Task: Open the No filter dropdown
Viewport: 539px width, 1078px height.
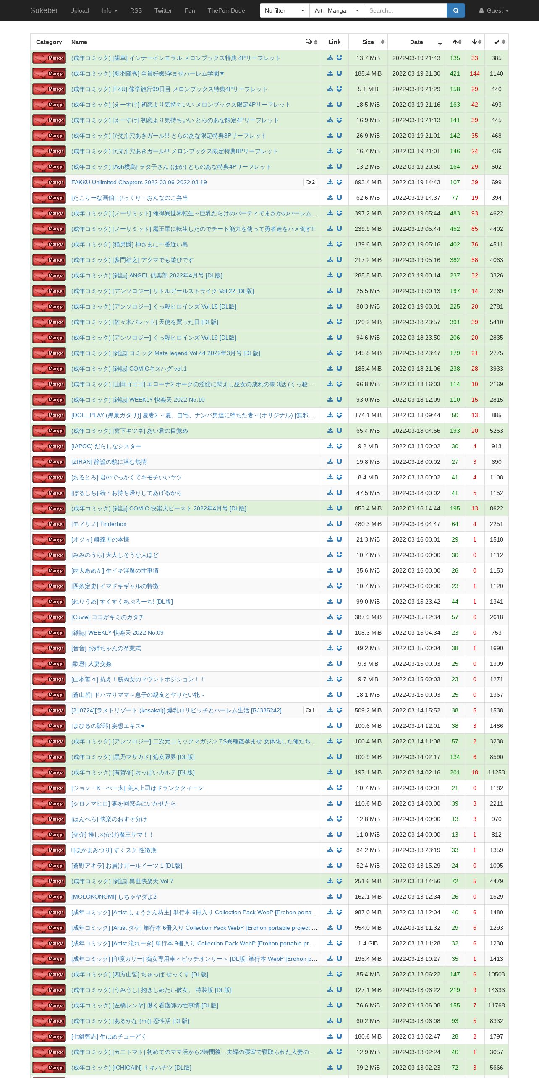Action: 285,10
